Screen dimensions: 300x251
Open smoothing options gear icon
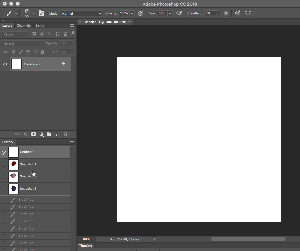(226, 13)
